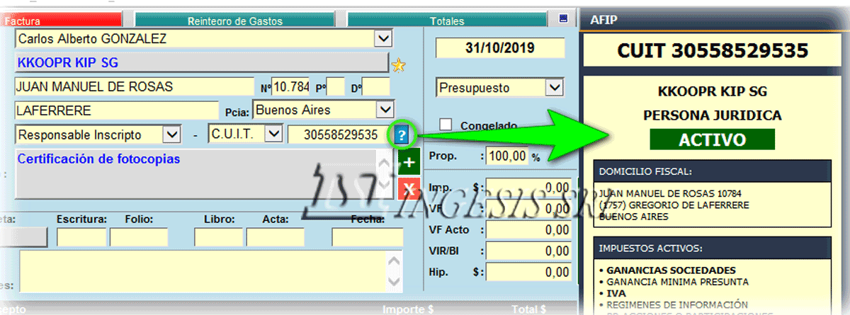Open the Pcia Buenos Aires dropdown
This screenshot has height=315, width=850.
click(x=385, y=110)
